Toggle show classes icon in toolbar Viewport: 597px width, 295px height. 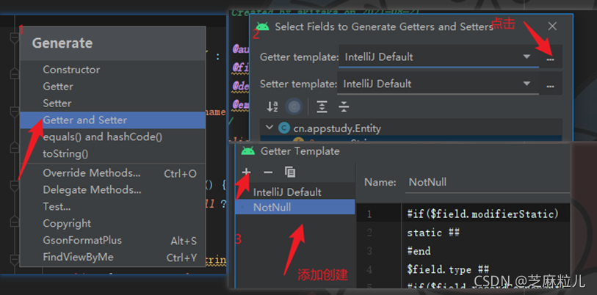click(x=294, y=107)
